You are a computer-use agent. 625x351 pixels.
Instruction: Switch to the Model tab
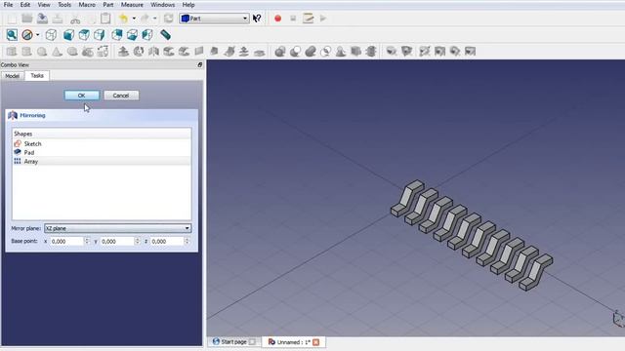coord(13,76)
